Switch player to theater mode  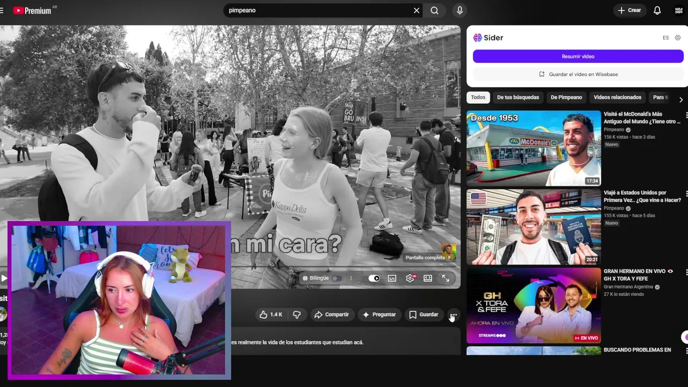tap(428, 278)
